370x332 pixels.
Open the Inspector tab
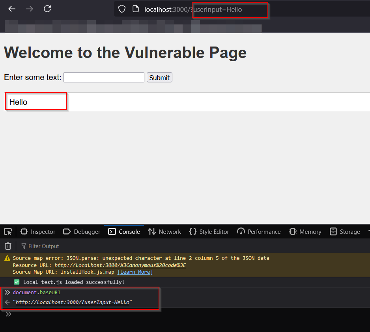(x=38, y=232)
